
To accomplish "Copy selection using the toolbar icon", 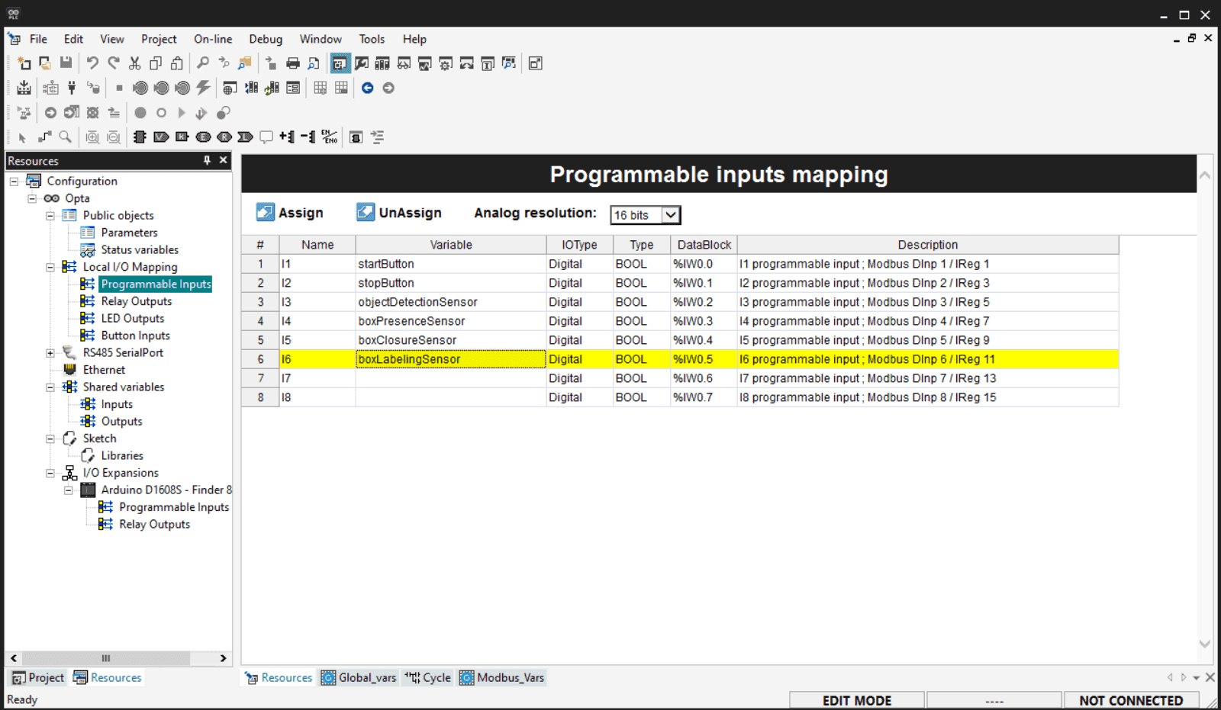I will [x=156, y=63].
